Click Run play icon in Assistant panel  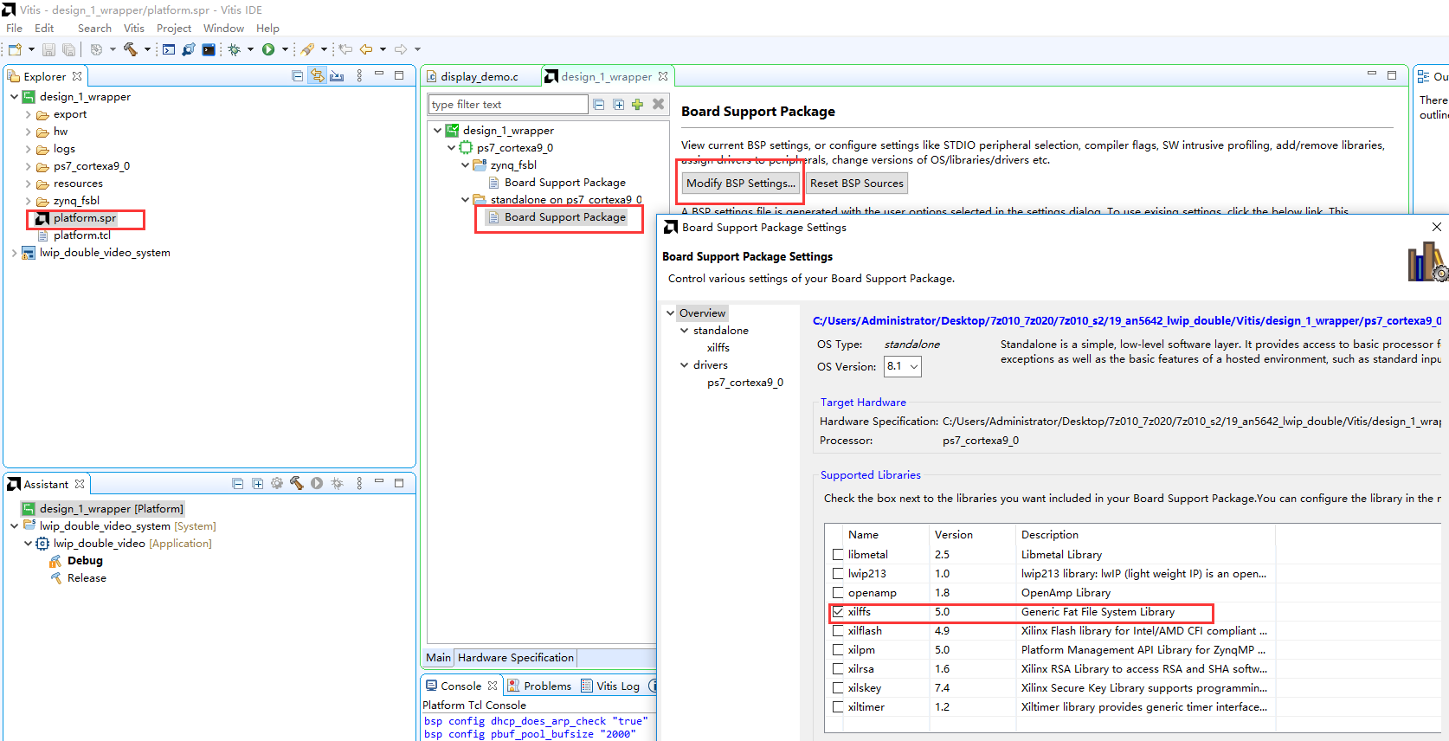pyautogui.click(x=317, y=484)
